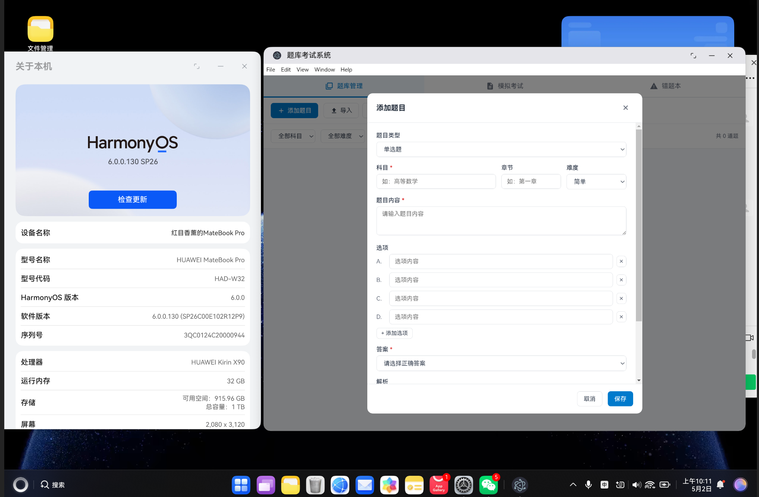Click the 题库考试系统 app logo icon

pos(277,55)
